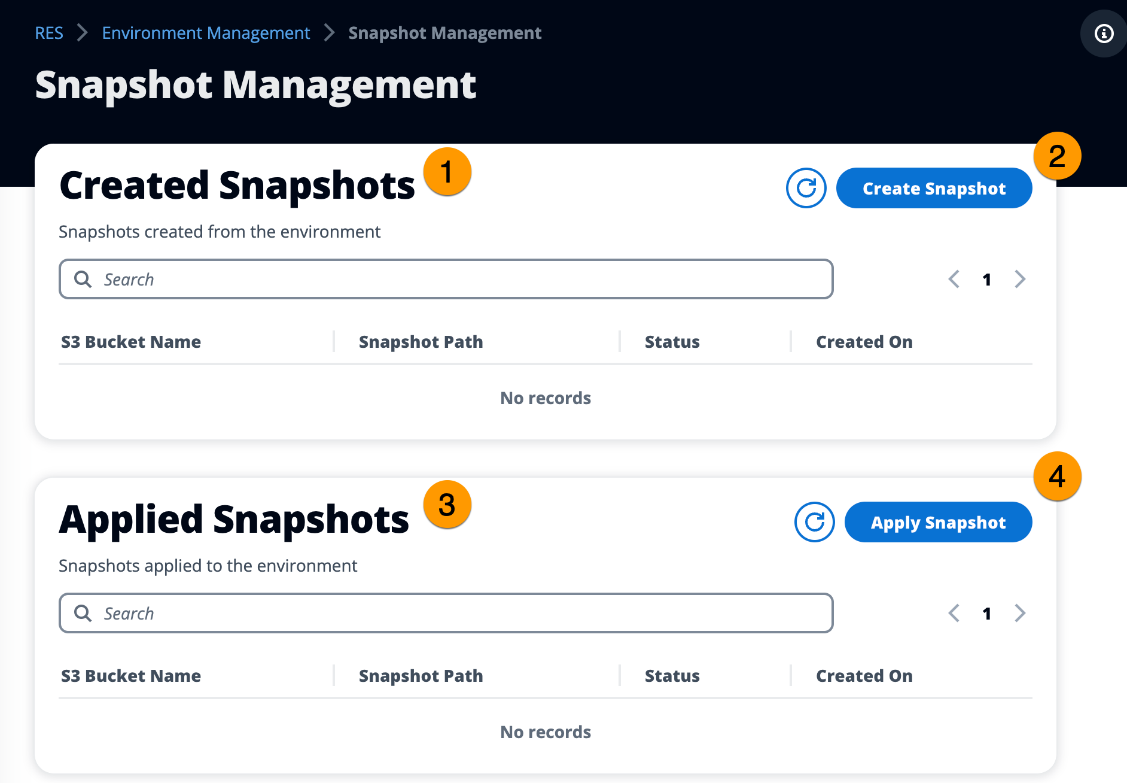Open Environment Management from the breadcrumb
Image resolution: width=1127 pixels, height=783 pixels.
206,33
